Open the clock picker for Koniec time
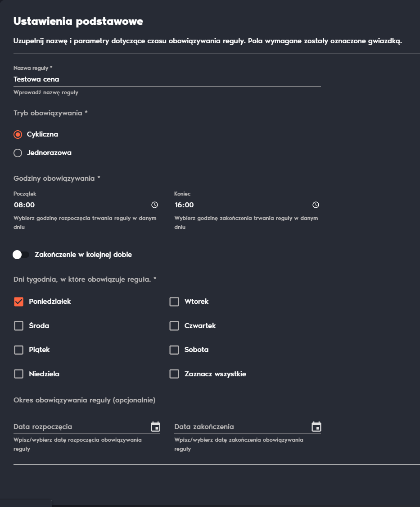This screenshot has height=507, width=420. pos(316,205)
